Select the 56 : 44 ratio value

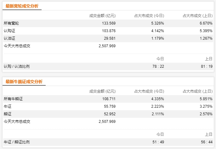click(x=206, y=142)
